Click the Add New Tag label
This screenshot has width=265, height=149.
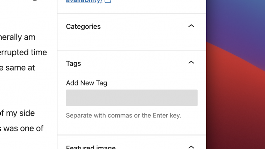click(x=86, y=83)
